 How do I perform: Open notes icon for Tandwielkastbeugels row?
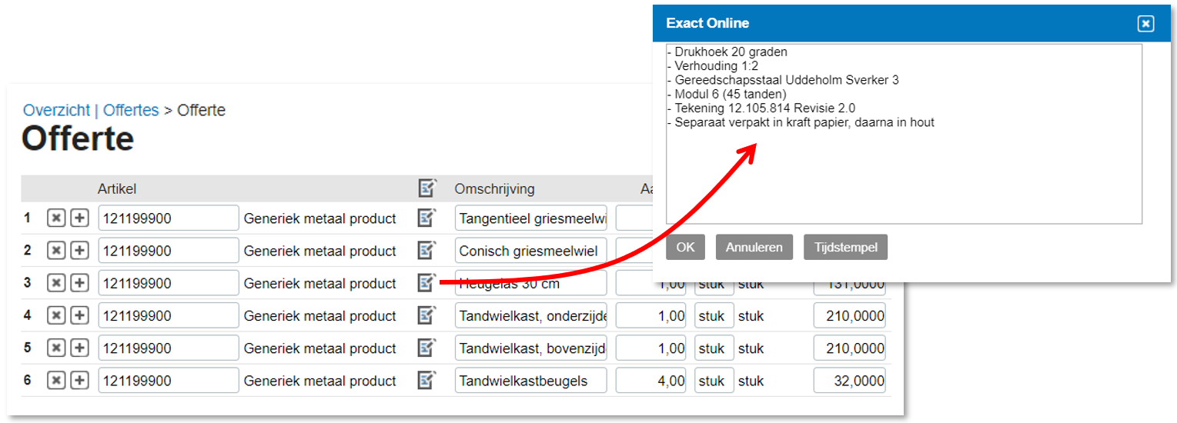(426, 380)
